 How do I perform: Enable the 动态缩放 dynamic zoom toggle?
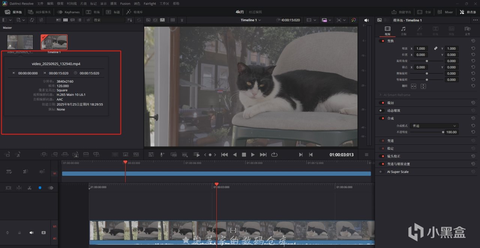click(382, 110)
